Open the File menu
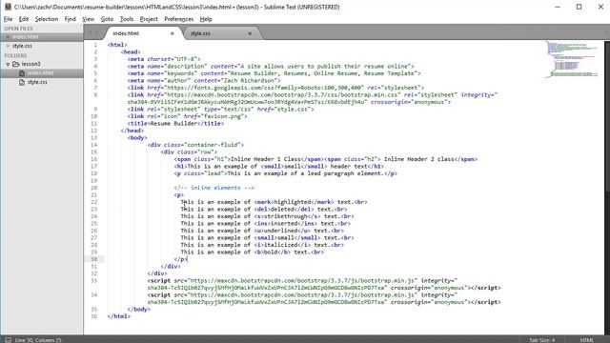610x343 pixels. [9, 19]
